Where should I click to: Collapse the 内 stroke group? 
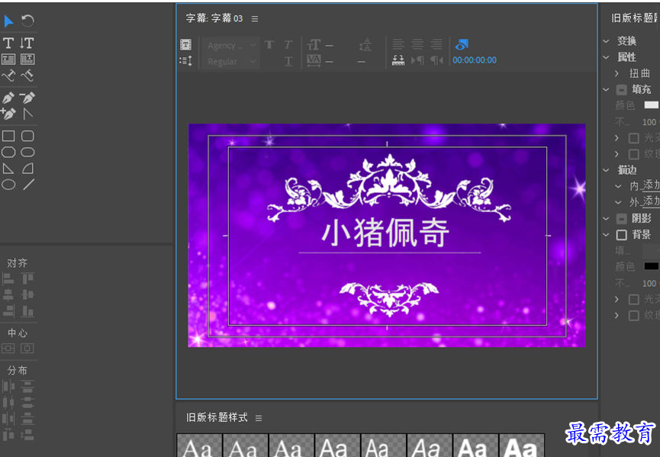pos(618,186)
